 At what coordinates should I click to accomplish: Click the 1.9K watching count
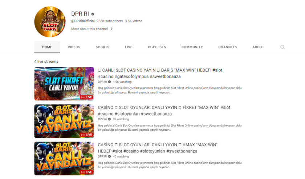coord(122,82)
